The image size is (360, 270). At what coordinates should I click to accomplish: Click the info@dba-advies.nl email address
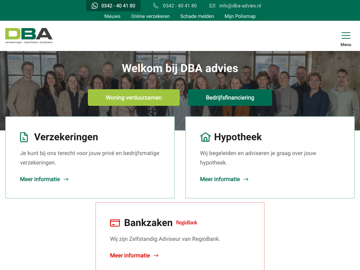pyautogui.click(x=240, y=6)
